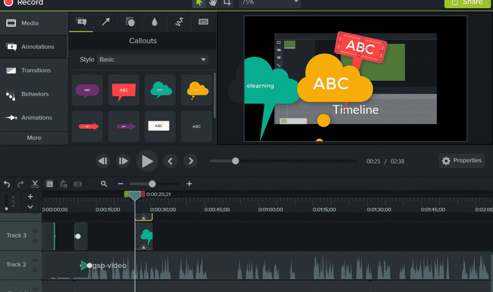
Task: Select the edit mode arrow tool
Action: [x=199, y=3]
